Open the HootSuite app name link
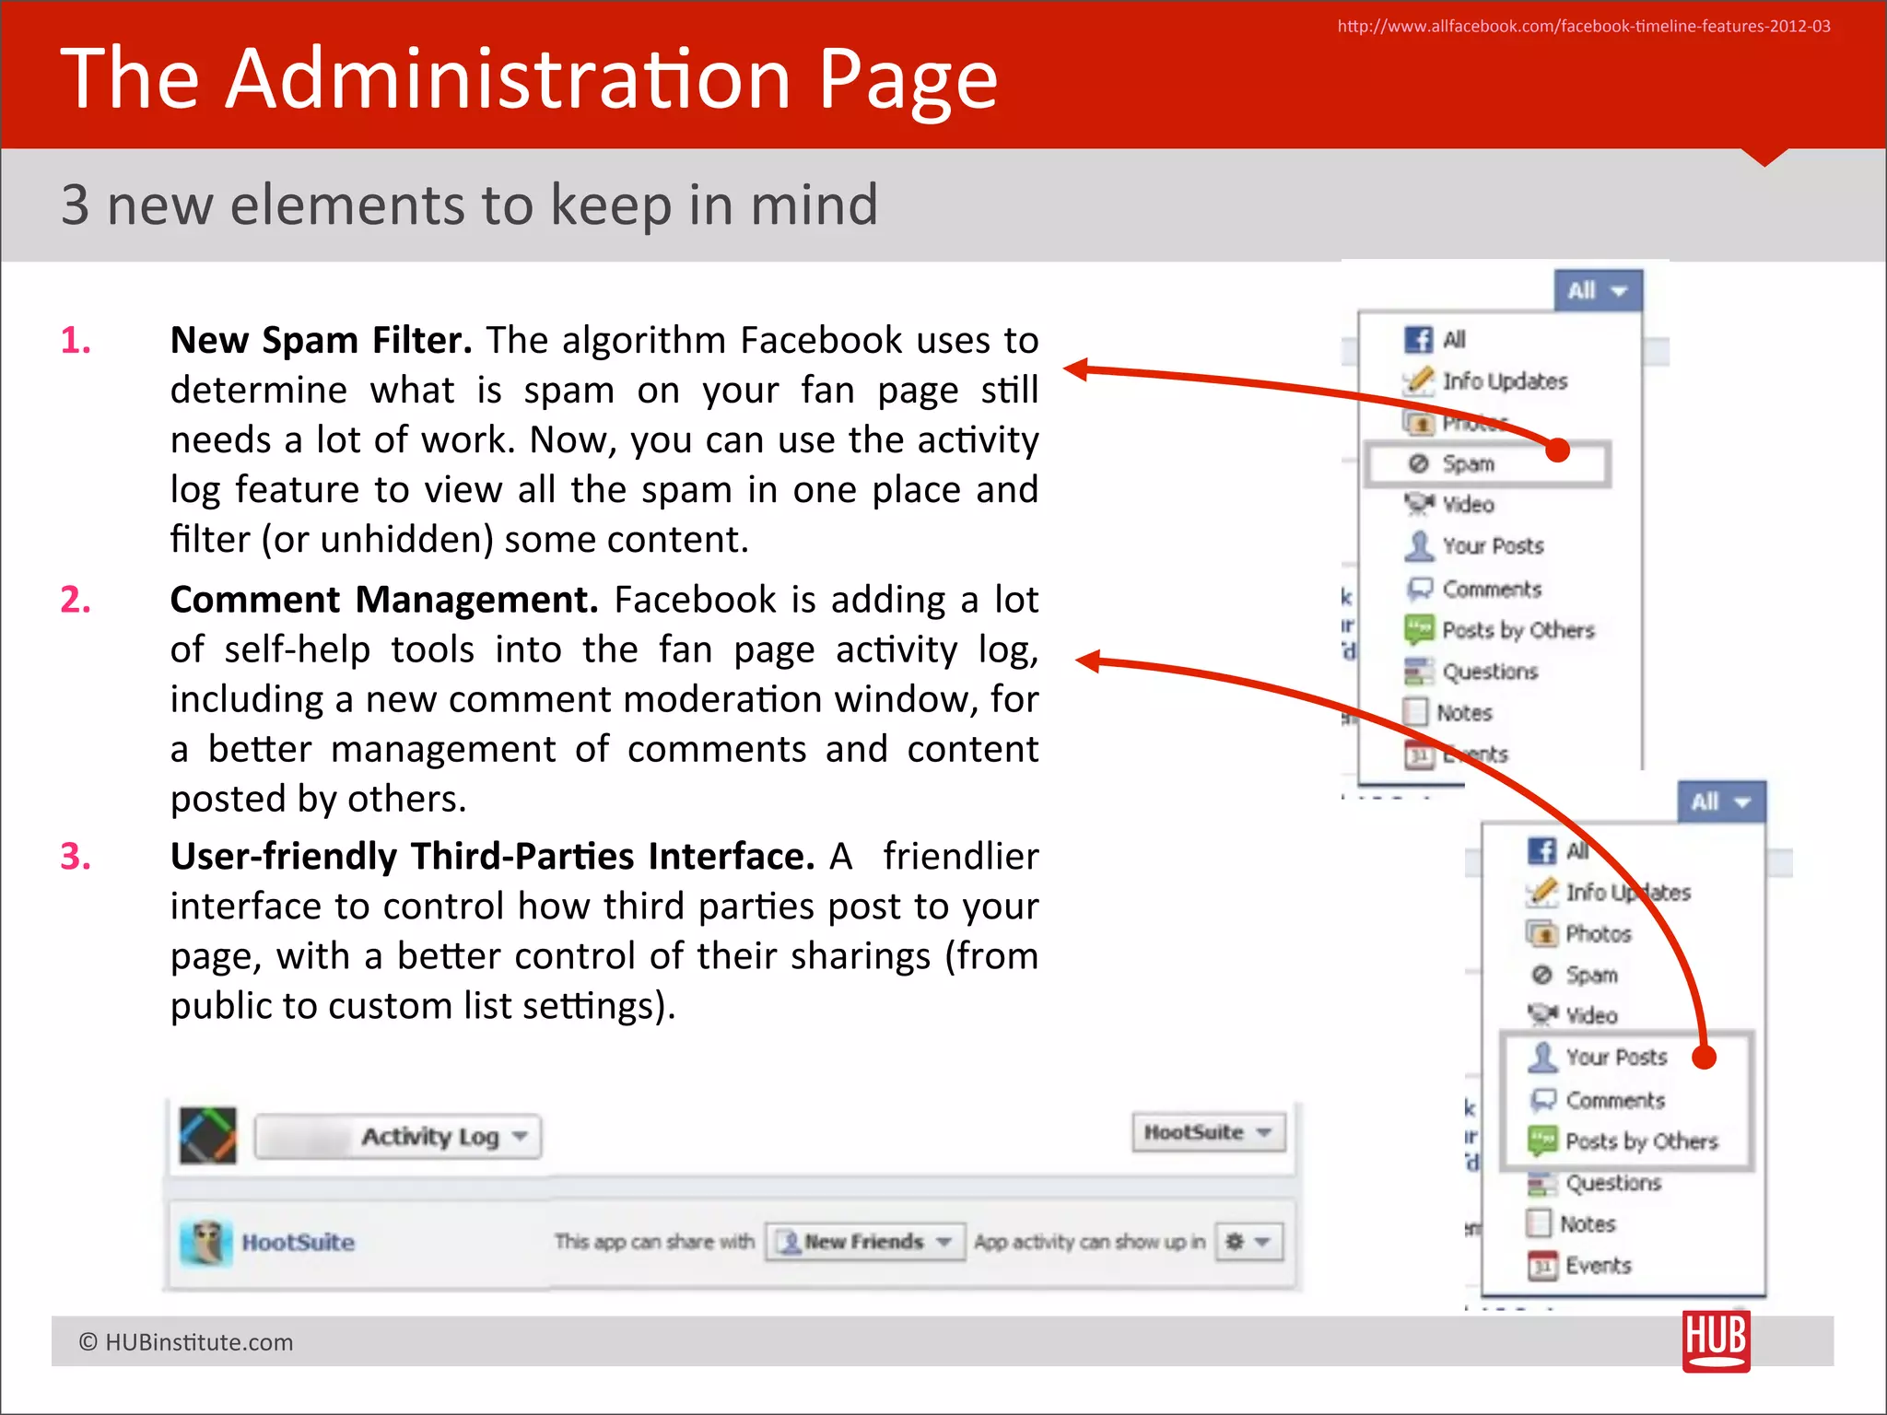The image size is (1887, 1415). (299, 1243)
